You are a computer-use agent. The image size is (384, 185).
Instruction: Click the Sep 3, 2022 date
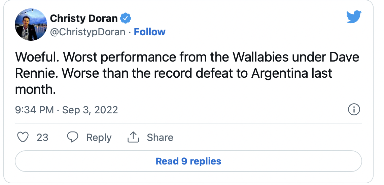click(x=90, y=110)
